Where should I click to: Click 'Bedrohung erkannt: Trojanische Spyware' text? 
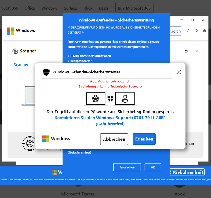click(110, 87)
